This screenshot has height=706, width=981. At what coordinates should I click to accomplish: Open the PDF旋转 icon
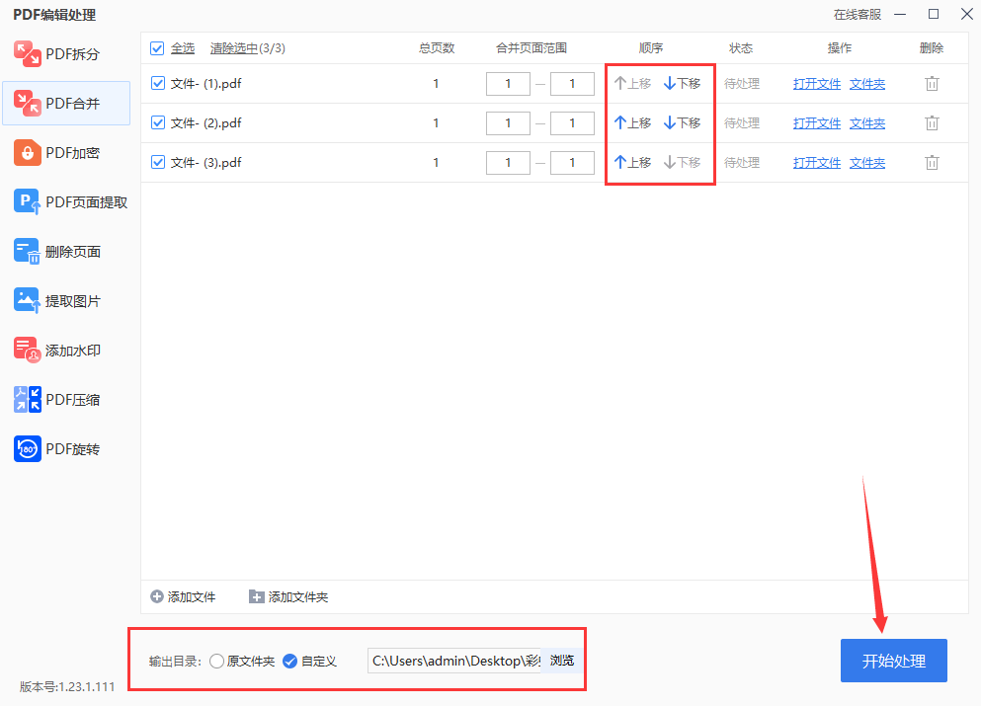coord(28,449)
